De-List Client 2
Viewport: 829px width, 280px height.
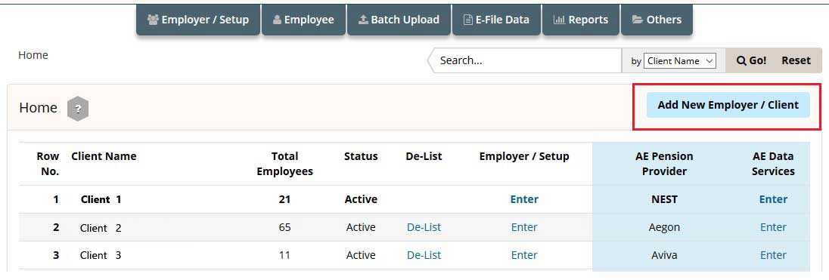[424, 227]
